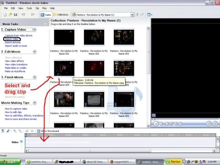220x165 pixels.
Task: Open the Clip menu
Action: [x=37, y=8]
